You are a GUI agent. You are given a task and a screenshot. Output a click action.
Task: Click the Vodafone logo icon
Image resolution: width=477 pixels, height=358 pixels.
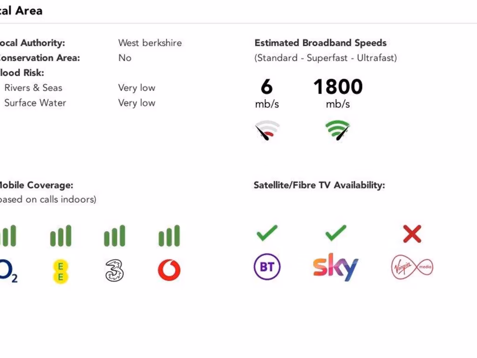click(169, 270)
